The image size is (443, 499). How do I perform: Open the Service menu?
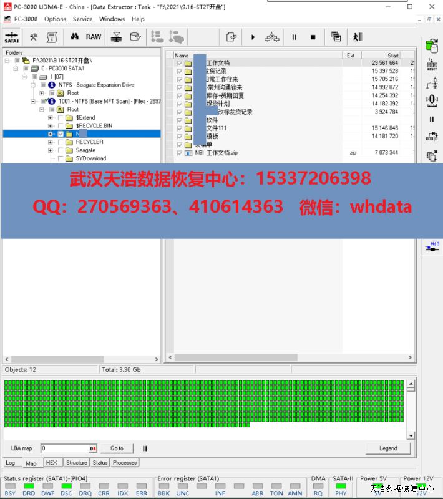pos(82,19)
